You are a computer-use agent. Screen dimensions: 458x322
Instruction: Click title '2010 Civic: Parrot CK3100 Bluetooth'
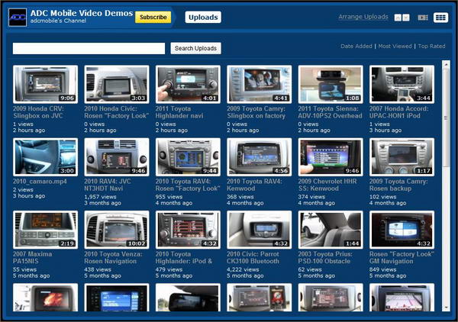click(253, 257)
